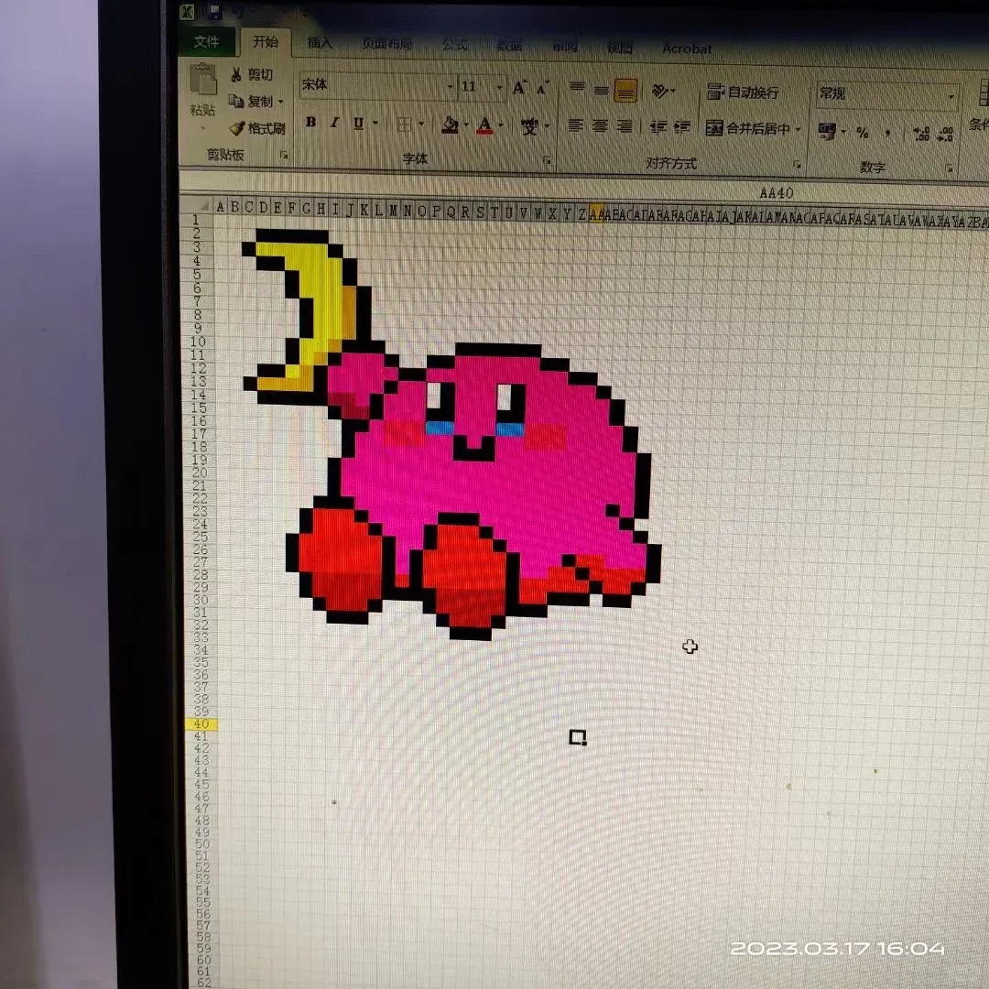The image size is (989, 989).
Task: Click the fill color paint bucket
Action: tap(450, 125)
